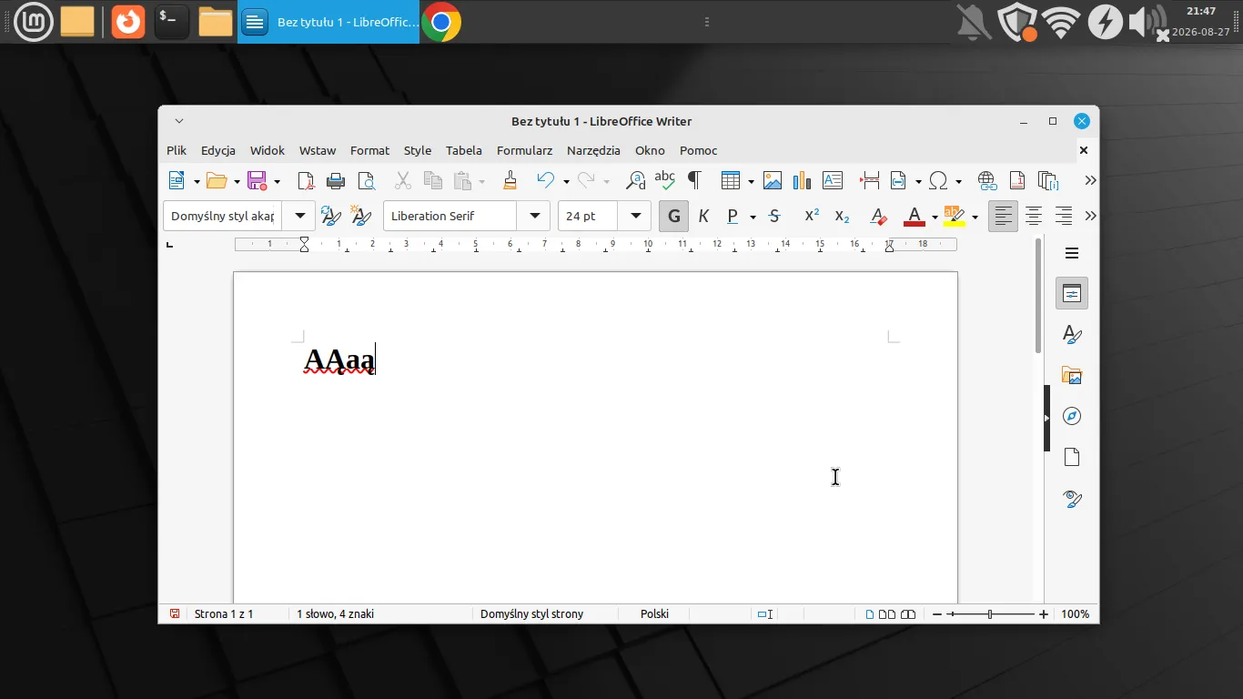Click the Insert Chart icon
Image resolution: width=1243 pixels, height=699 pixels.
click(802, 180)
